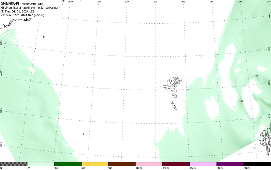Click the 8W longitude label

155,2
